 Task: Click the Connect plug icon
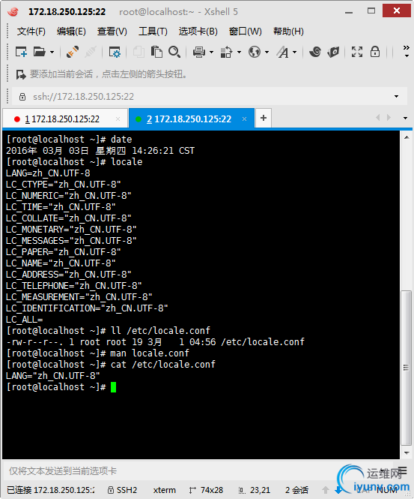(73, 52)
